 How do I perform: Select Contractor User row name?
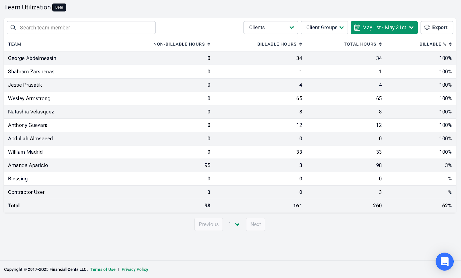click(26, 192)
